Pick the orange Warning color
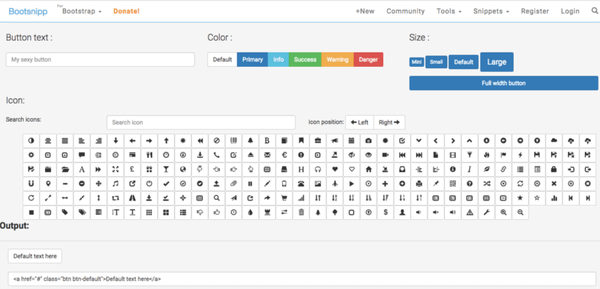600x289 pixels. 337,60
